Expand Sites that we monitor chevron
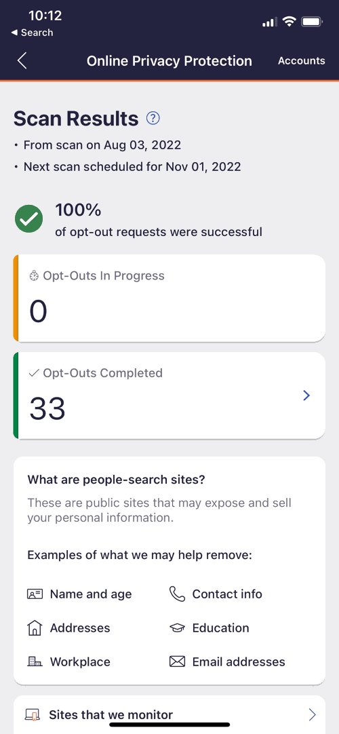This screenshot has height=734, width=339. point(313,714)
